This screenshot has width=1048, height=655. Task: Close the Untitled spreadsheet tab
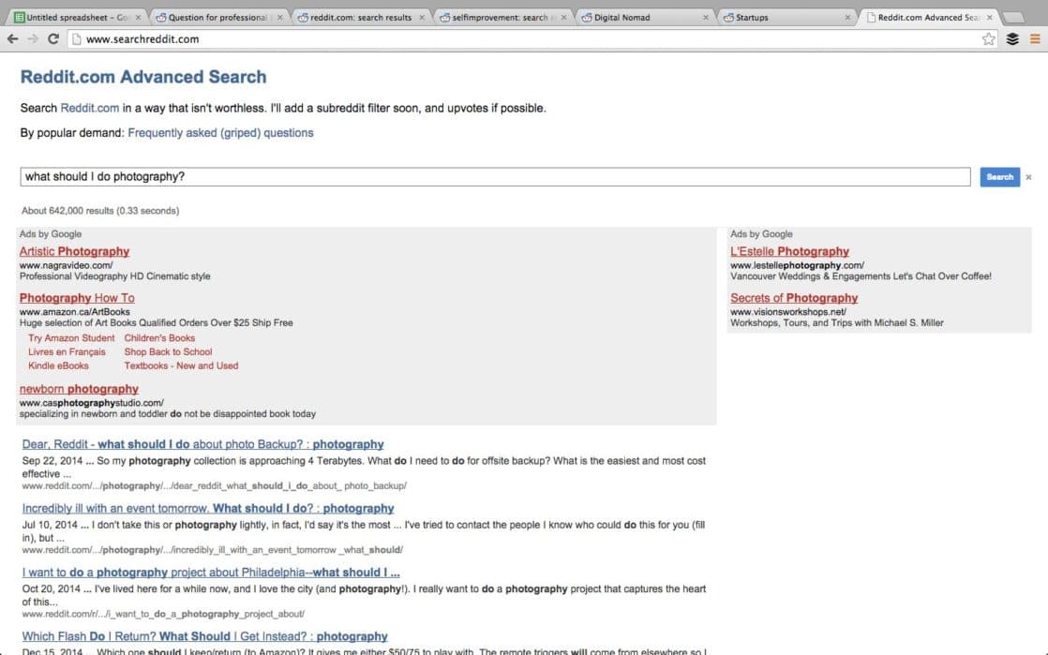[x=139, y=18]
